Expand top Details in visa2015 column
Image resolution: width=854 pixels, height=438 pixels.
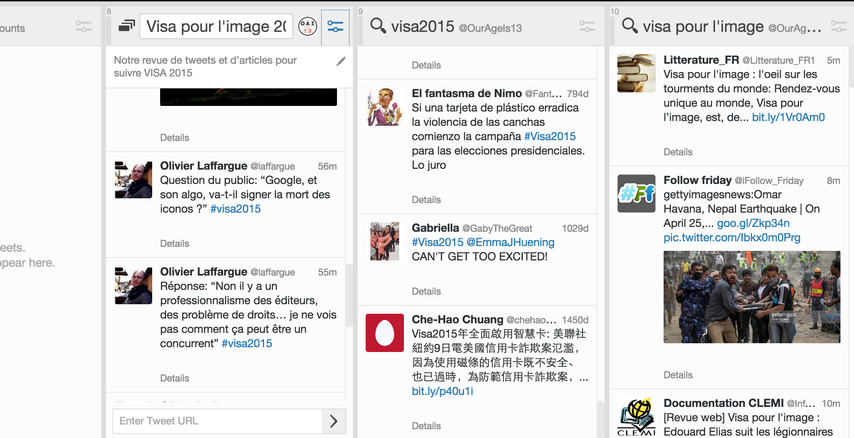[426, 65]
